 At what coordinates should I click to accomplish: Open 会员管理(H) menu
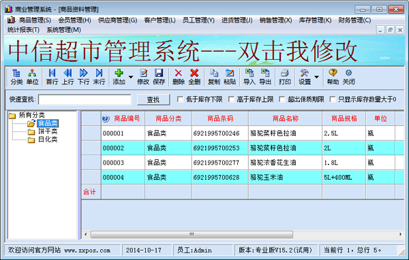[74, 20]
